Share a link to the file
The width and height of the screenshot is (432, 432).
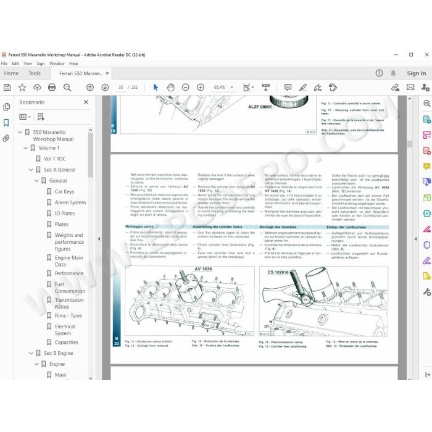point(396,88)
